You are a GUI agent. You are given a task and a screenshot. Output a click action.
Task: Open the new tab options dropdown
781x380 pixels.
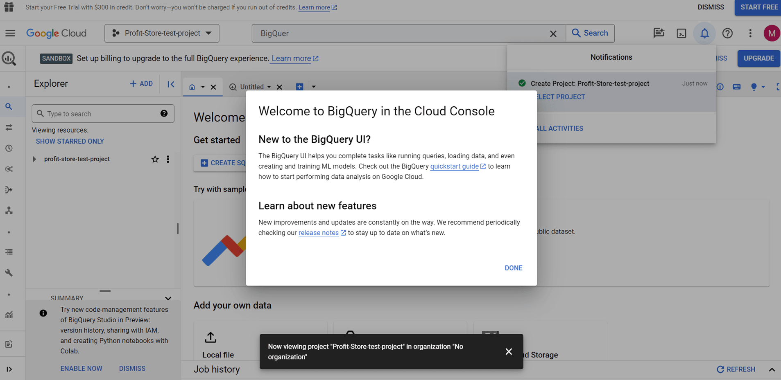point(314,87)
